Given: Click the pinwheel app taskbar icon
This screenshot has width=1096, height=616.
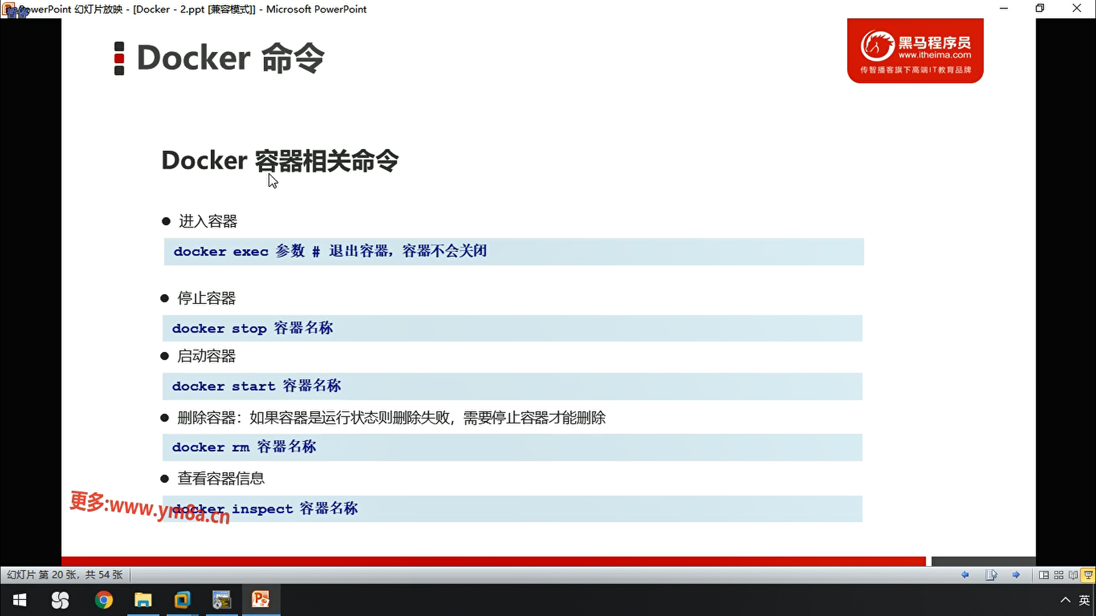Looking at the screenshot, I should pos(60,600).
